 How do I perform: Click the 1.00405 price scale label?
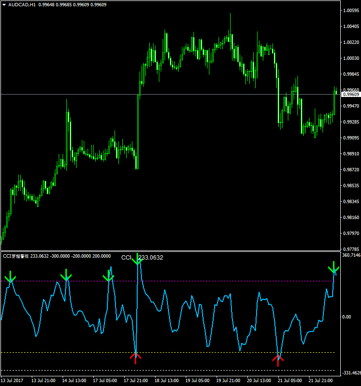point(351,27)
